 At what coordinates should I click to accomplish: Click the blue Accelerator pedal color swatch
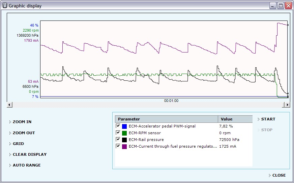(x=124, y=126)
